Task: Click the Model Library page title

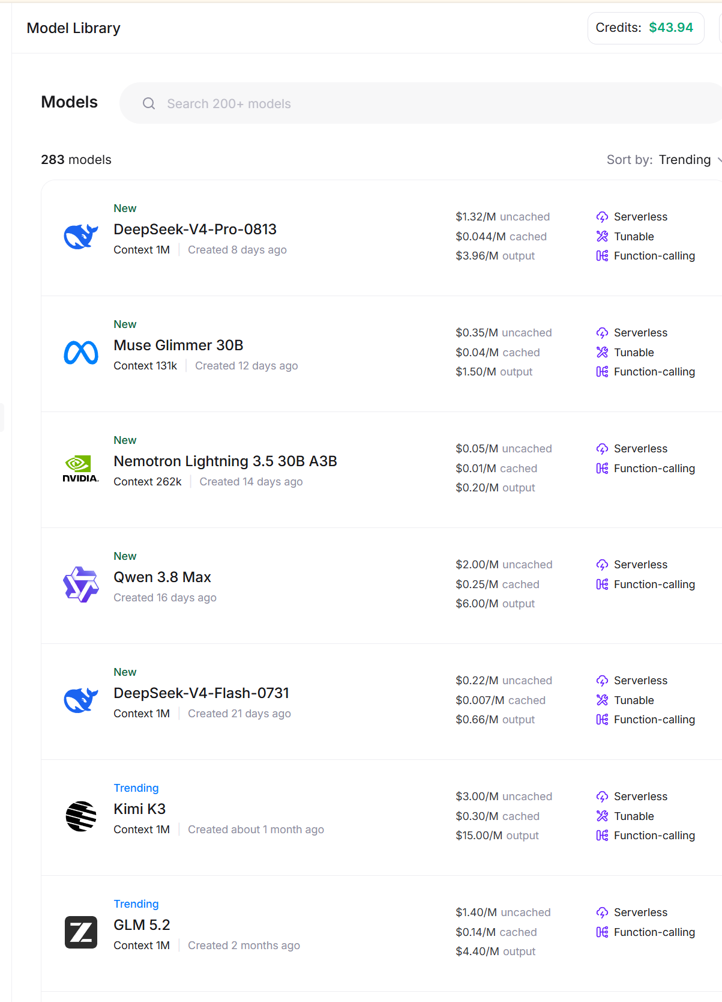Action: [x=73, y=28]
